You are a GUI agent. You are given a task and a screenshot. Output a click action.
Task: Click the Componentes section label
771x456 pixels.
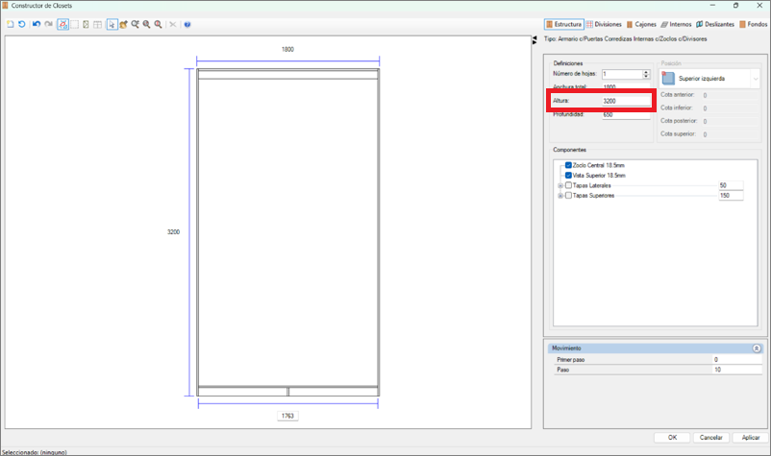569,150
